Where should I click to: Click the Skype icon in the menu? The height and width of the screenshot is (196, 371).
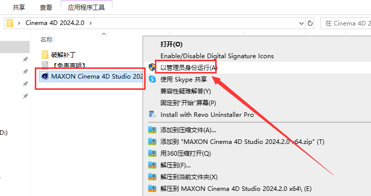(x=152, y=79)
